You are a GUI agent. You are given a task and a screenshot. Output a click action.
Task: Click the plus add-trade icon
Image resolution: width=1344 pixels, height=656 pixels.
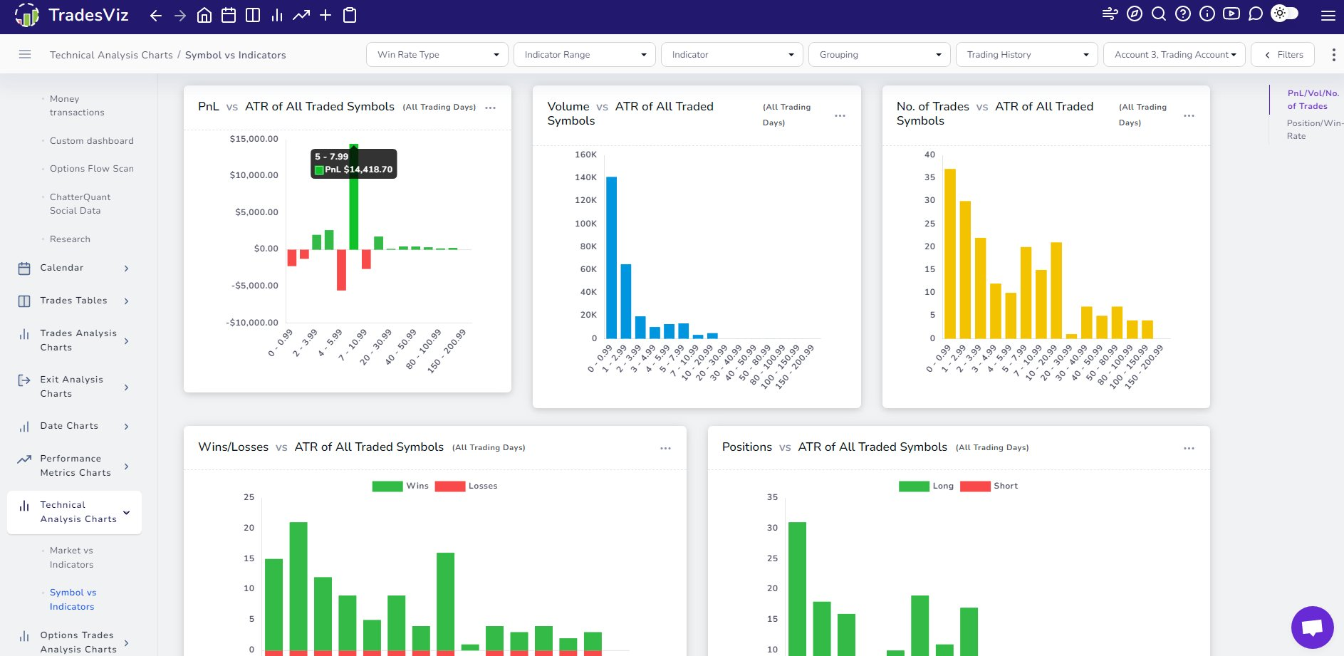(325, 15)
